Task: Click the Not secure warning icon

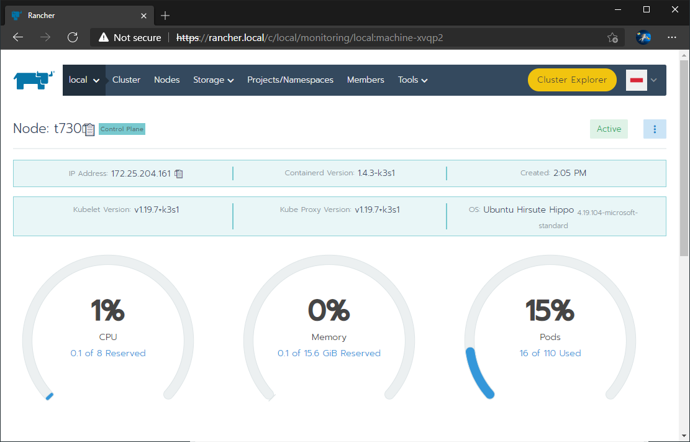Action: pos(103,37)
